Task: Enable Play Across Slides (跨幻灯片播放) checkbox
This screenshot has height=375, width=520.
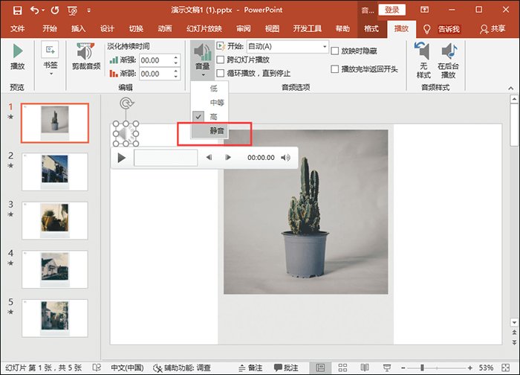Action: click(x=221, y=60)
